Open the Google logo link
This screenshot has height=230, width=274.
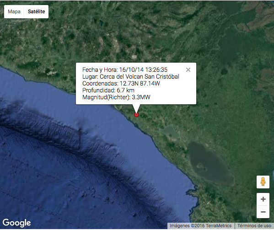point(16,223)
